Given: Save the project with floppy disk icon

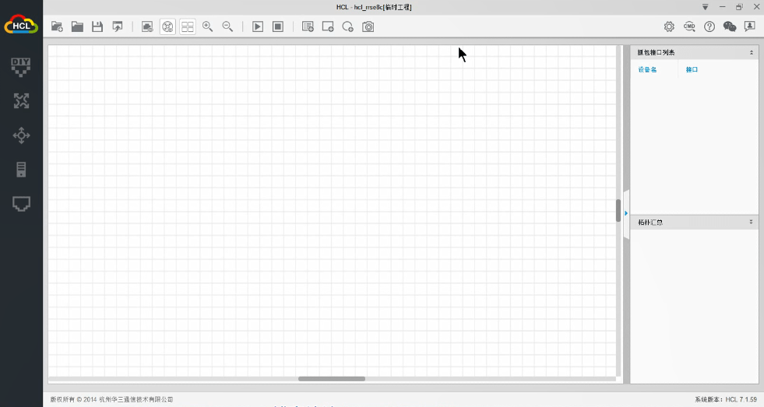Looking at the screenshot, I should tap(97, 26).
